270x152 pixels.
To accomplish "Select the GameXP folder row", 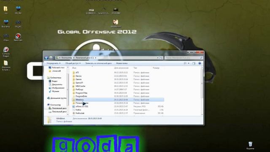I will [x=118, y=83].
